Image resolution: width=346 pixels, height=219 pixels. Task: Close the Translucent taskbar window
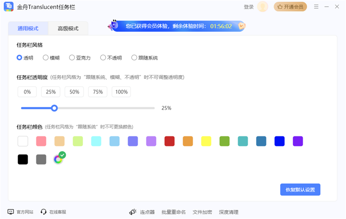coord(337,6)
